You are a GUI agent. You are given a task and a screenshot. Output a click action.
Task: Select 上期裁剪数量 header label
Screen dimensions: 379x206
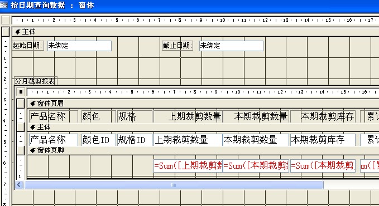click(188, 116)
